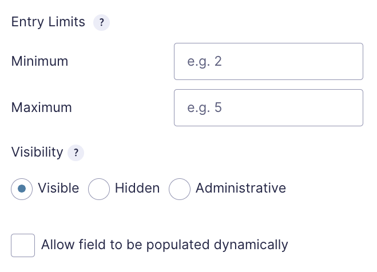Screen dimensions: 377x272
Task: Focus the Maximum entry limit input field
Action: click(268, 108)
